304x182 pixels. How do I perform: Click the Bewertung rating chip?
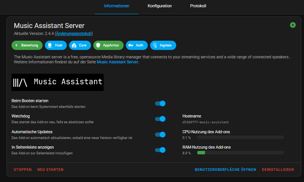26,45
